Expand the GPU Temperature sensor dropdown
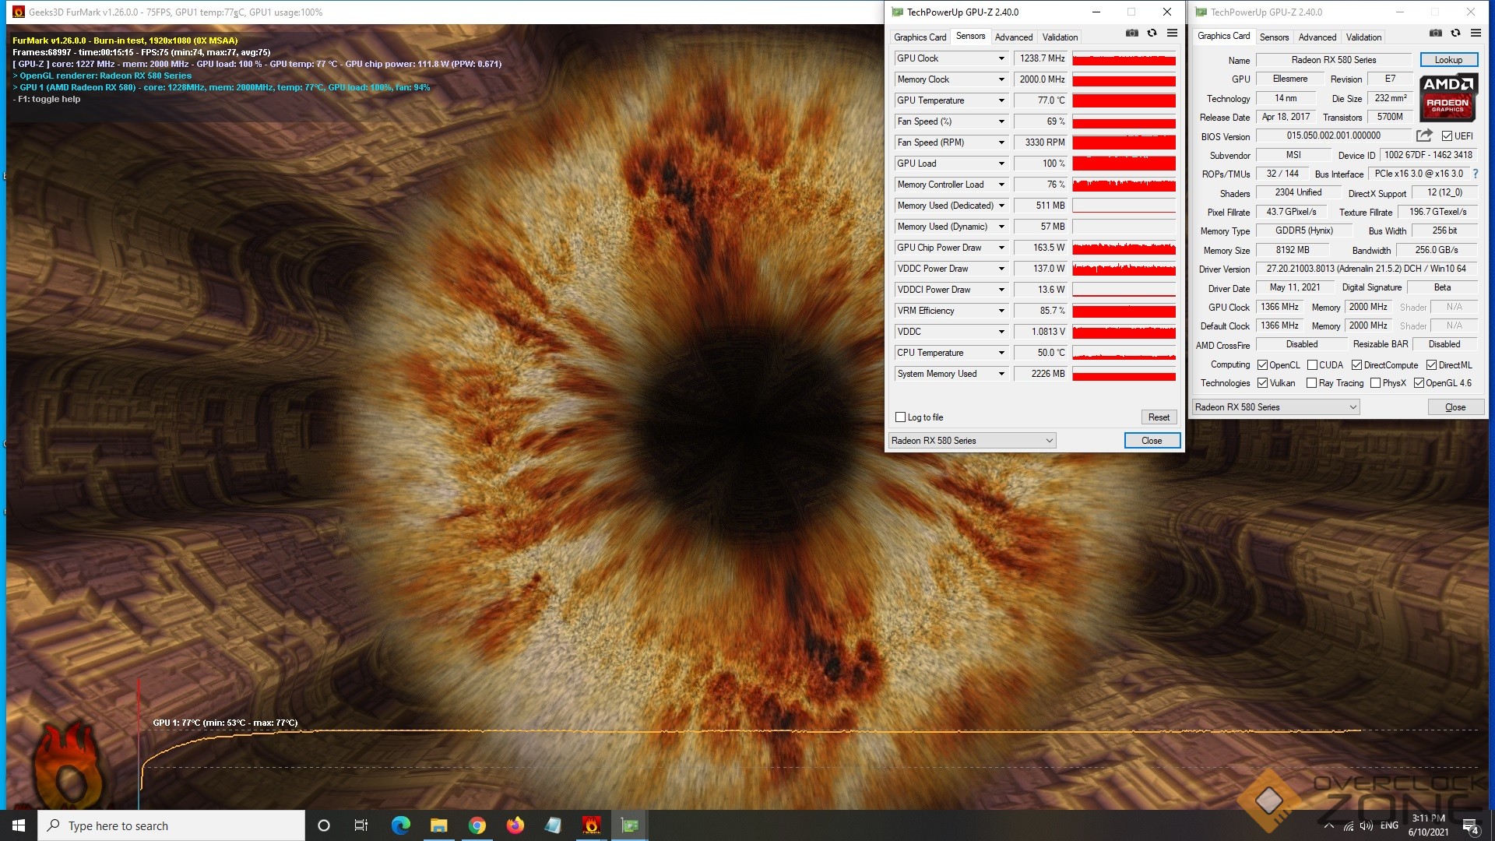Screen dimensions: 1495x841 click(x=1001, y=100)
